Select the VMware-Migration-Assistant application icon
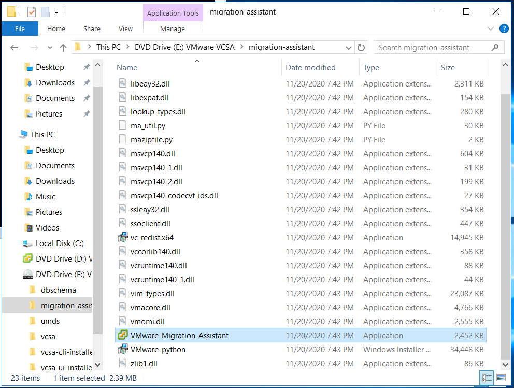The image size is (514, 388). (123, 335)
